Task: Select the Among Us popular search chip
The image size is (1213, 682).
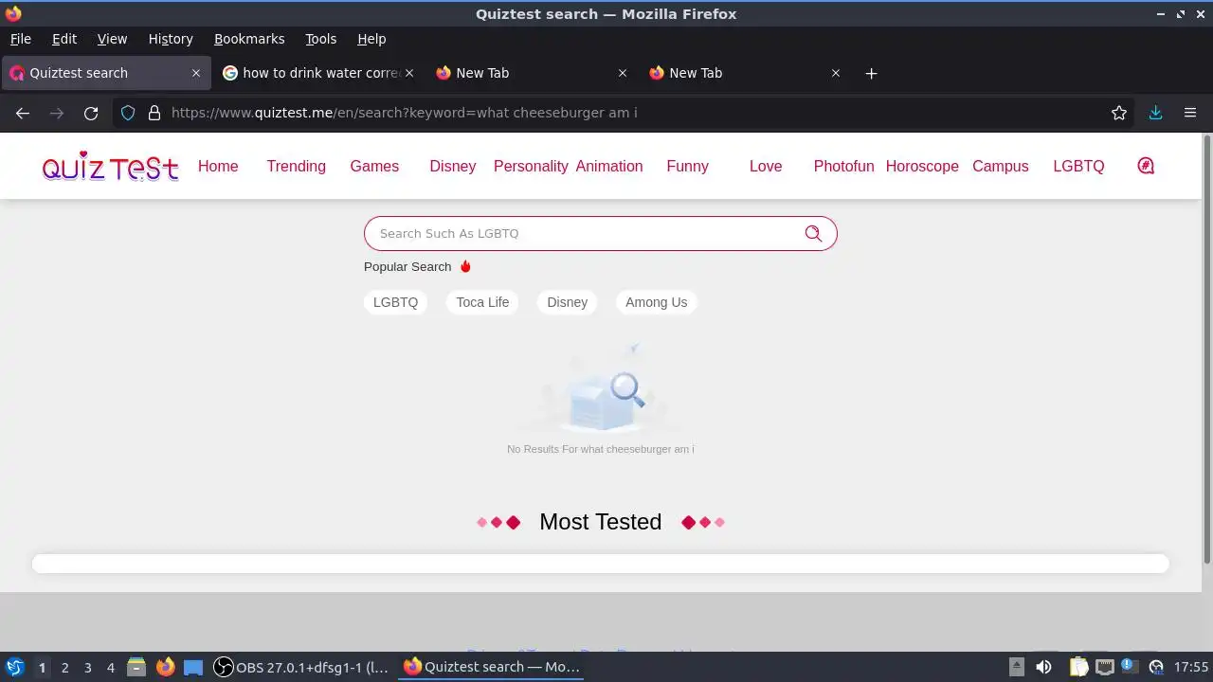Action: pos(656,302)
